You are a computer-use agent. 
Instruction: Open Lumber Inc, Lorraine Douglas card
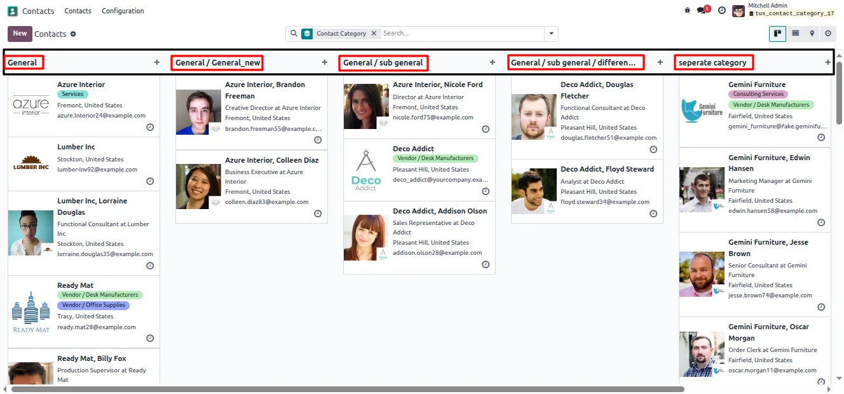84,233
